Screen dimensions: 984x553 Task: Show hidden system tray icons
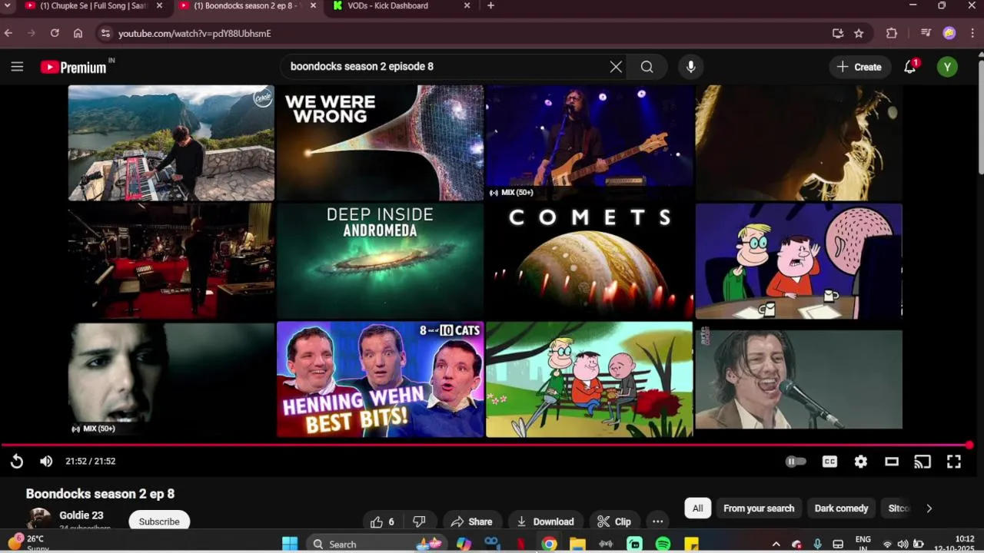coord(776,544)
